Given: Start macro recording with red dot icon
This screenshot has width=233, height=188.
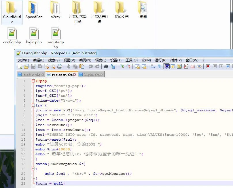Looking at the screenshot, I should [208, 66].
